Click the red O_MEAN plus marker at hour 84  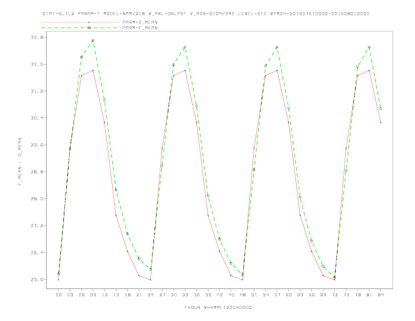point(380,122)
